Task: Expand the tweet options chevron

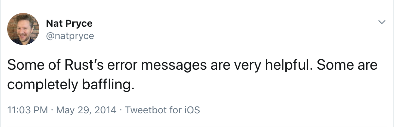Action: coord(382,22)
